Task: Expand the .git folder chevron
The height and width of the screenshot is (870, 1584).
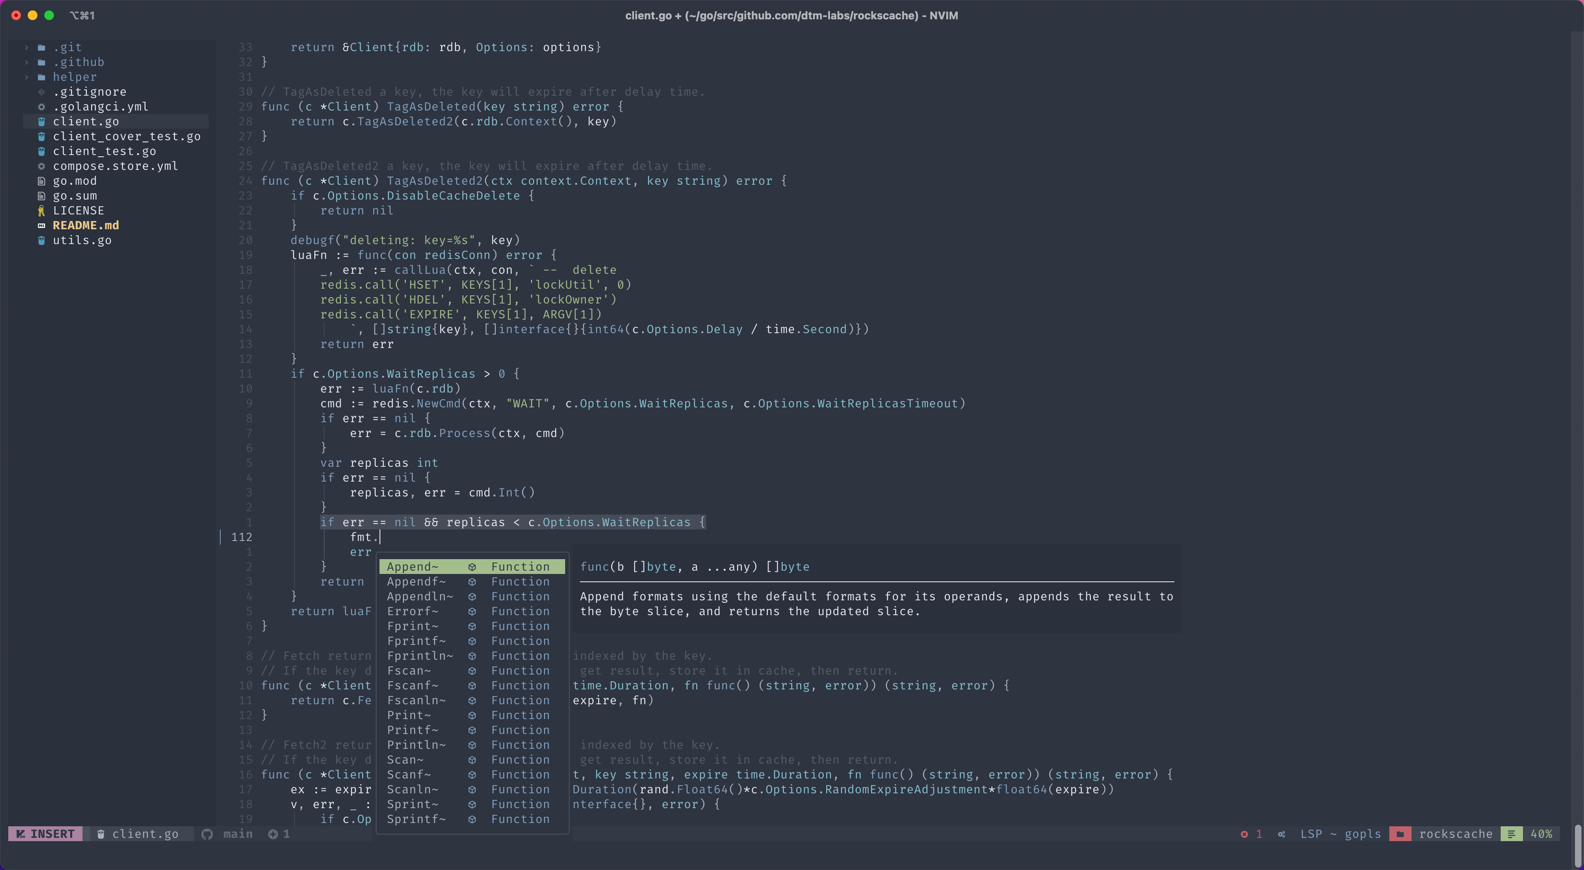Action: coord(26,47)
